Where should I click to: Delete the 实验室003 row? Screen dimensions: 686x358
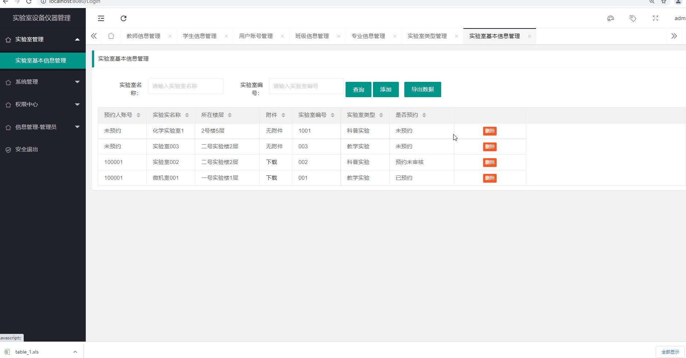490,147
